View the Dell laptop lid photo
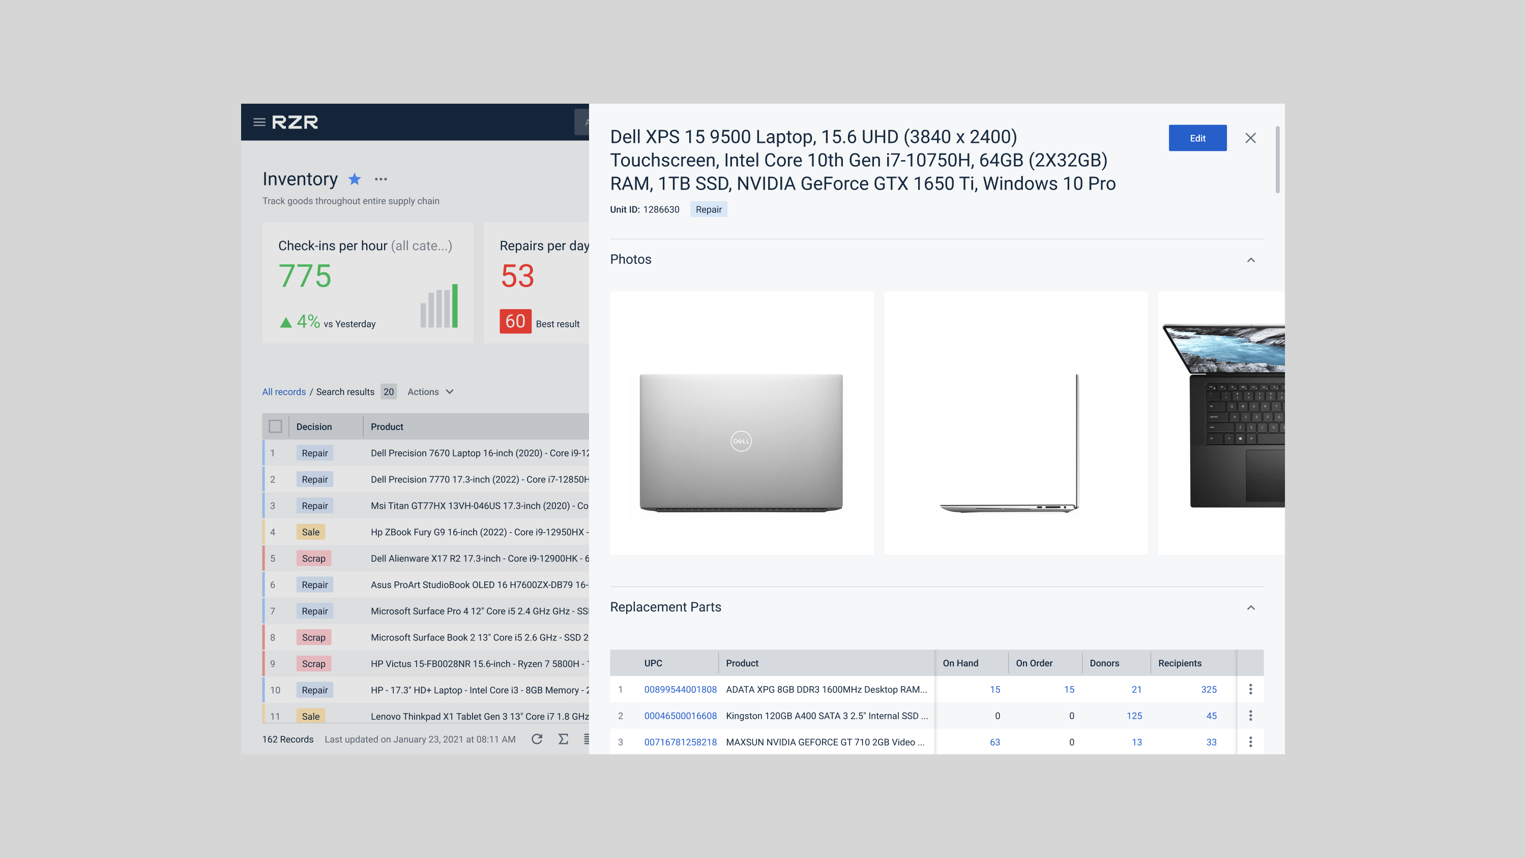 (741, 423)
